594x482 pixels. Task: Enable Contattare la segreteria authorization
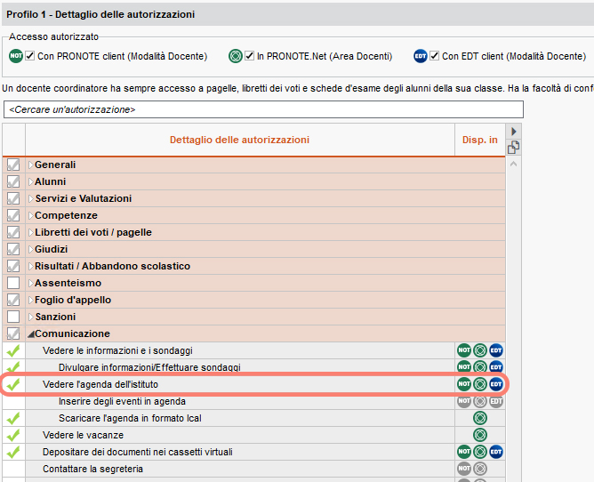click(x=13, y=469)
